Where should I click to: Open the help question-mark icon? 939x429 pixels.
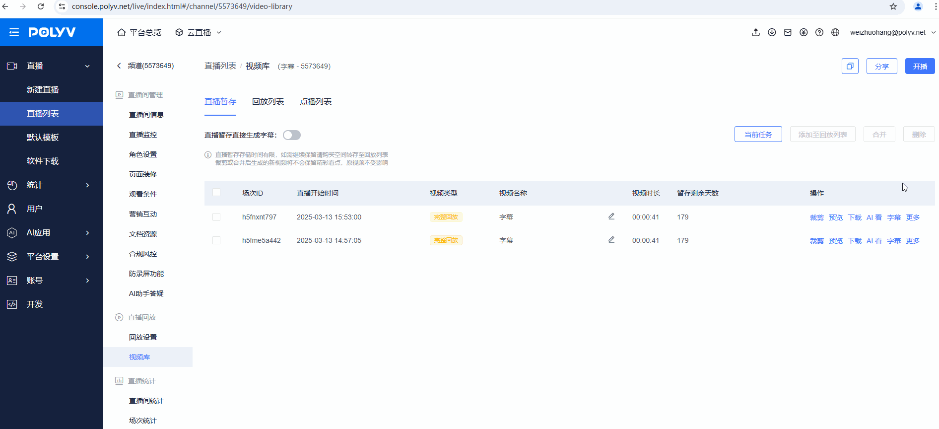tap(819, 32)
